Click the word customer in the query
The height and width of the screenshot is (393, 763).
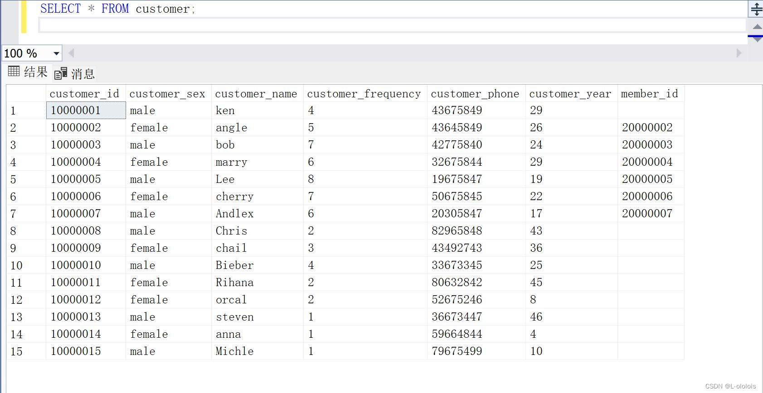pos(163,9)
